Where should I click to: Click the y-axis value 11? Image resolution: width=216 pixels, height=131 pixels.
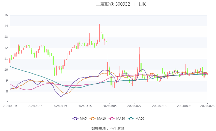(6, 59)
